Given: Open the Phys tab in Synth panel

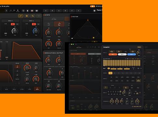Looking at the screenshot, I should [x=54, y=19].
